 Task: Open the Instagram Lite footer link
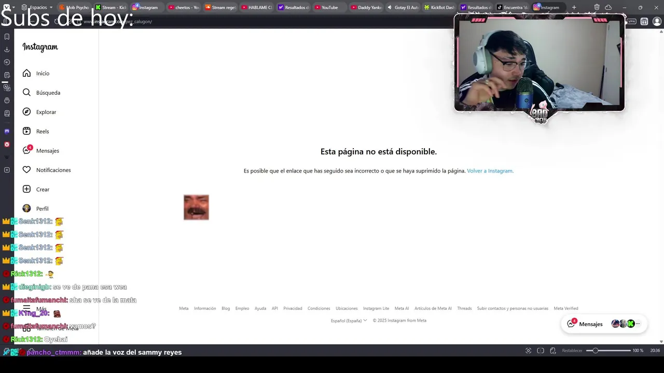(376, 308)
